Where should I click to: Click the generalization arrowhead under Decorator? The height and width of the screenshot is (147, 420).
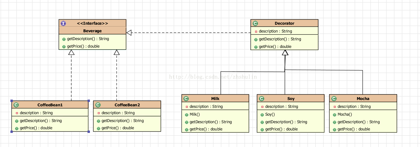click(x=285, y=53)
